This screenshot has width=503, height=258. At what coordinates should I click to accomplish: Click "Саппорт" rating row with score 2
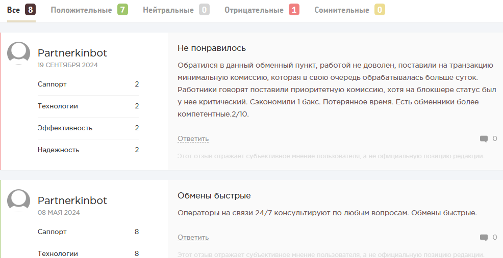click(x=88, y=84)
